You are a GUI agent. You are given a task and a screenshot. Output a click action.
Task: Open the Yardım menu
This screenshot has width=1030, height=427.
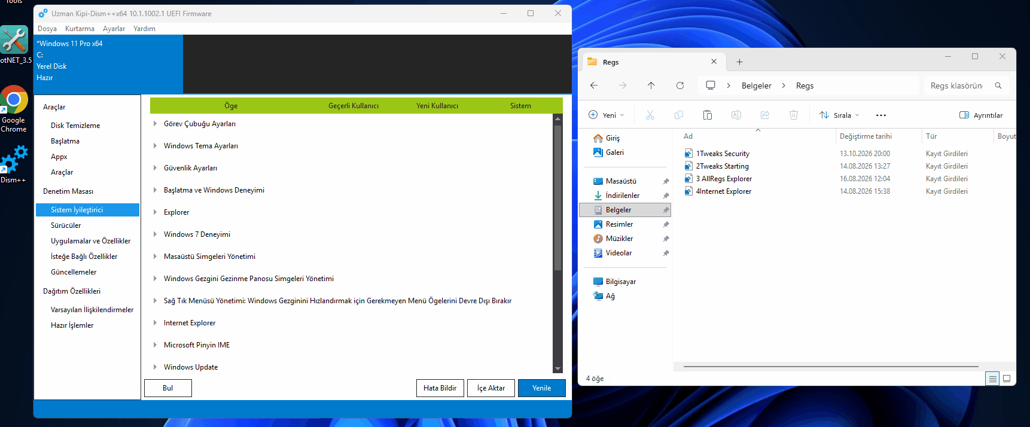pyautogui.click(x=144, y=29)
